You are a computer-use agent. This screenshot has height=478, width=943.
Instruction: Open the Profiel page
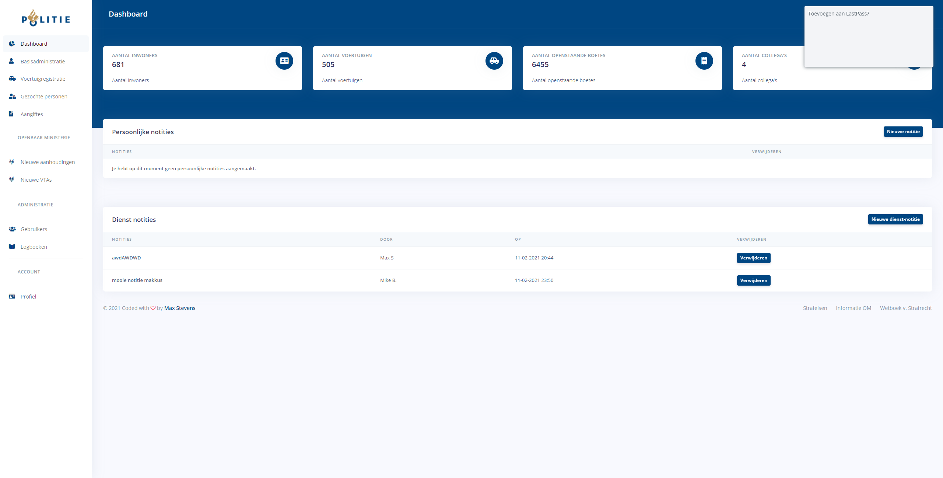point(28,297)
